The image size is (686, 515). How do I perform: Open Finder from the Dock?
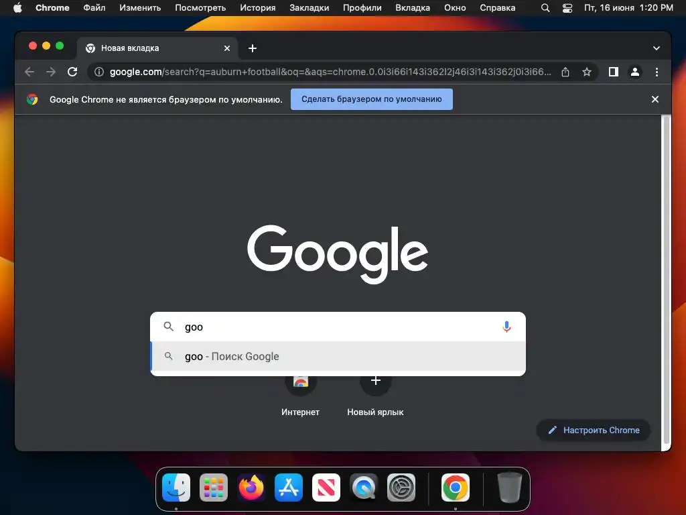176,488
